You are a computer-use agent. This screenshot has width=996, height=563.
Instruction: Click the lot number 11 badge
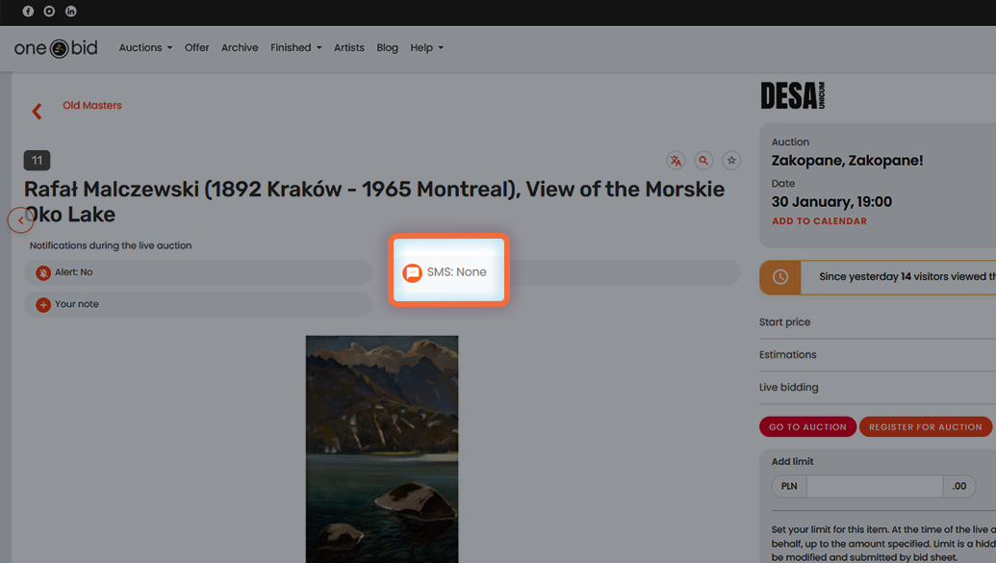37,161
